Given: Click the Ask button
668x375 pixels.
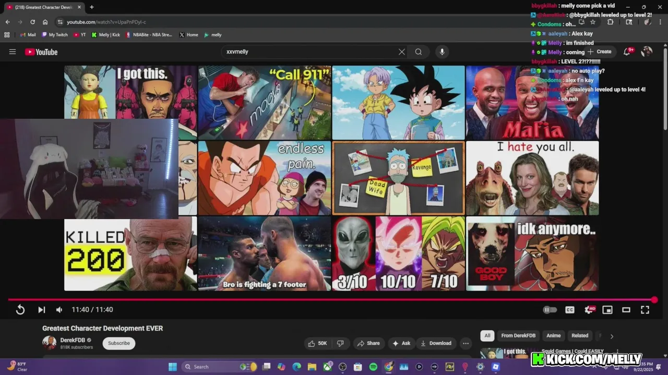Looking at the screenshot, I should click(x=401, y=343).
